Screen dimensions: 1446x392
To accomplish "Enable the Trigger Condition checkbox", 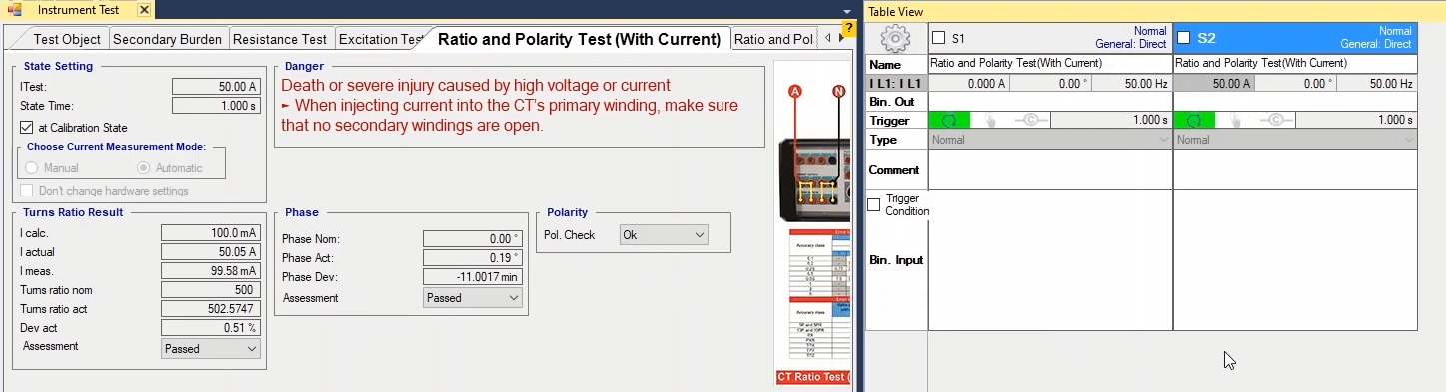I will click(x=874, y=205).
